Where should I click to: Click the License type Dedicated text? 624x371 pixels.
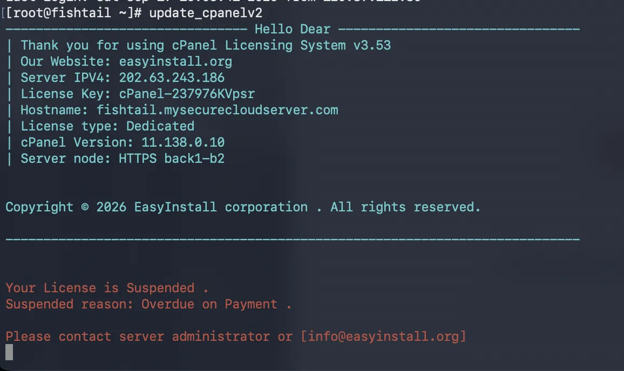tap(107, 126)
